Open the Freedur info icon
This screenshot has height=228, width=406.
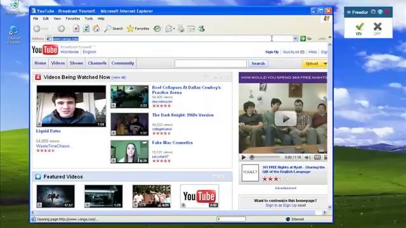tap(380, 12)
